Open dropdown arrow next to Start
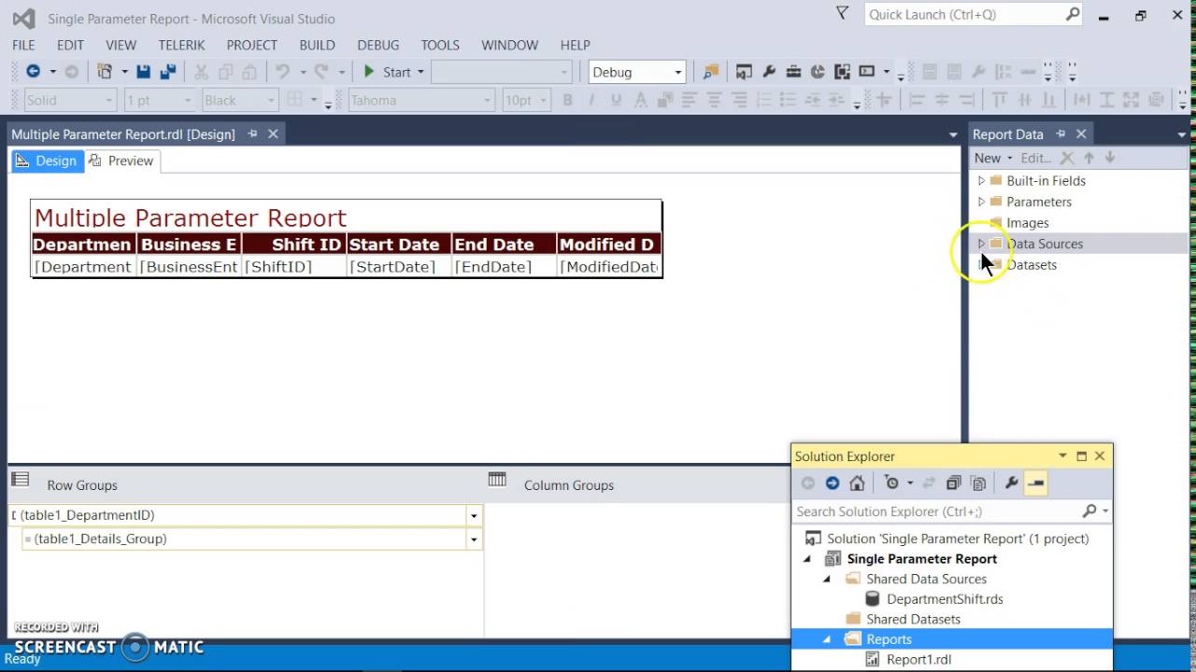 (420, 72)
